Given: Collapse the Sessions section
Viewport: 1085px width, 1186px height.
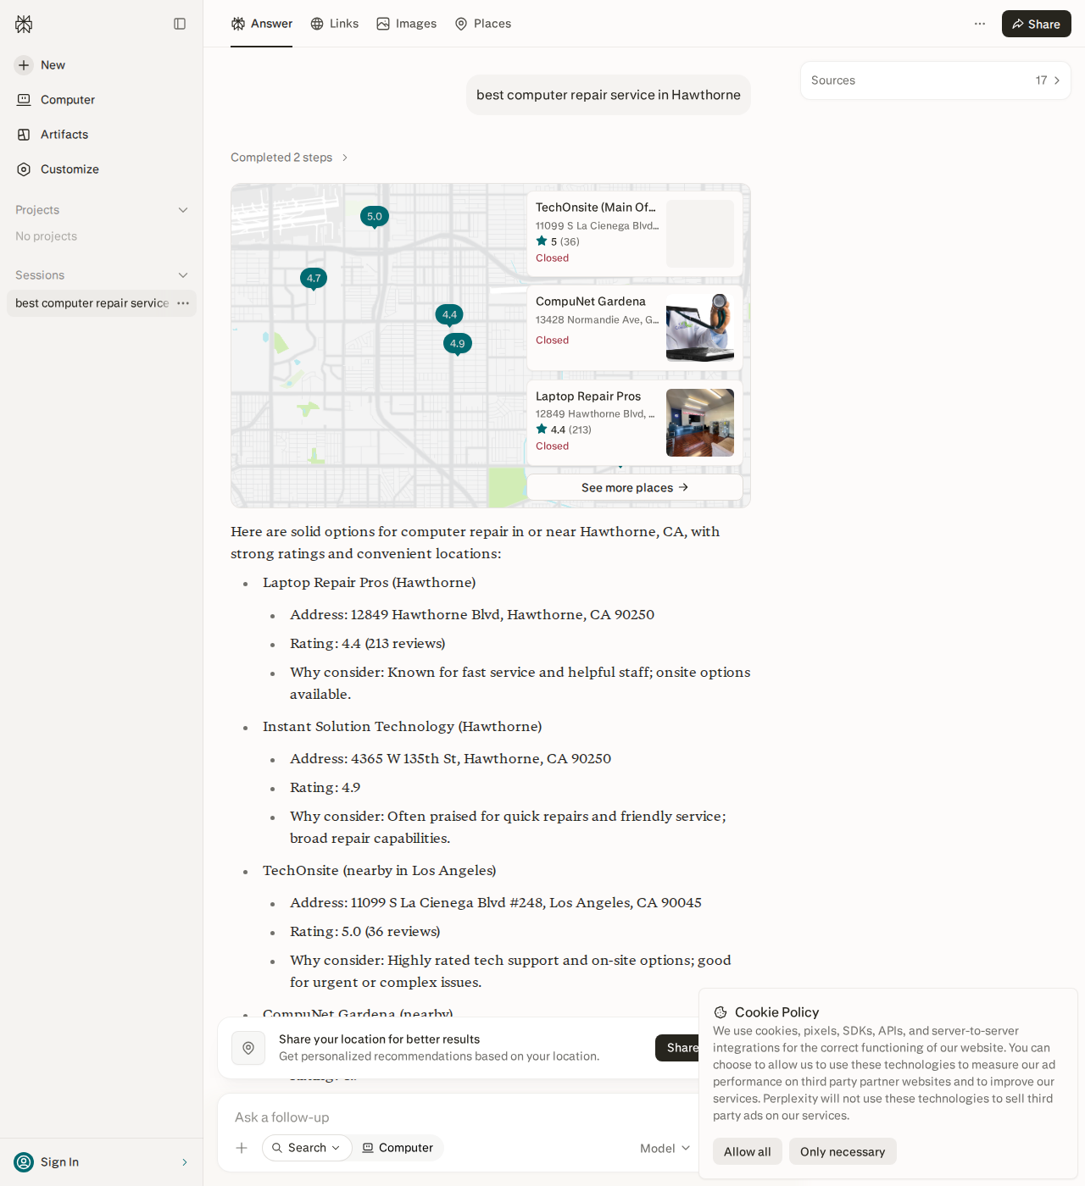Looking at the screenshot, I should pyautogui.click(x=183, y=275).
